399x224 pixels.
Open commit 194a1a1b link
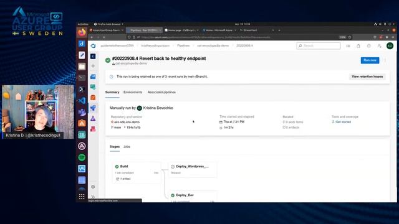132,128
